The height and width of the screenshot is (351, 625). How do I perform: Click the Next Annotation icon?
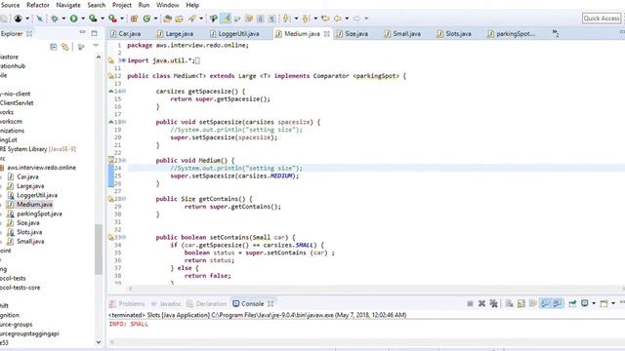coord(286,19)
